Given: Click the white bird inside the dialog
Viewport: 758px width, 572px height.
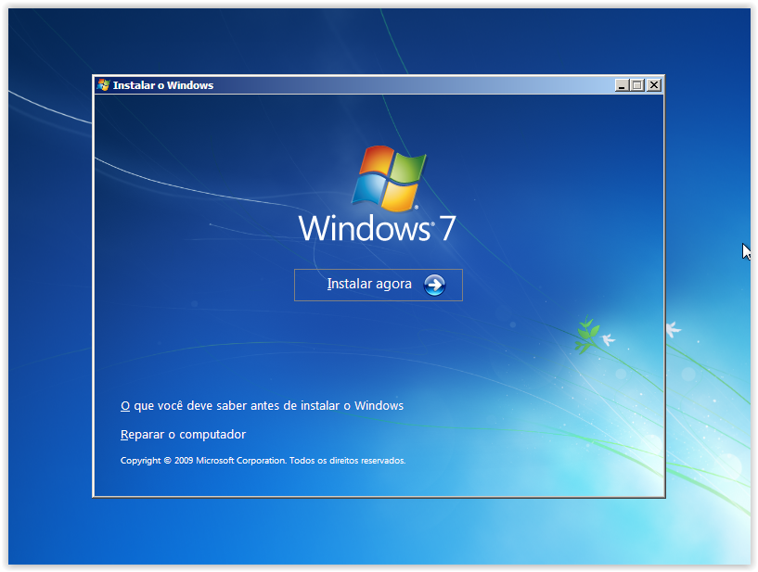Looking at the screenshot, I should click(x=609, y=340).
